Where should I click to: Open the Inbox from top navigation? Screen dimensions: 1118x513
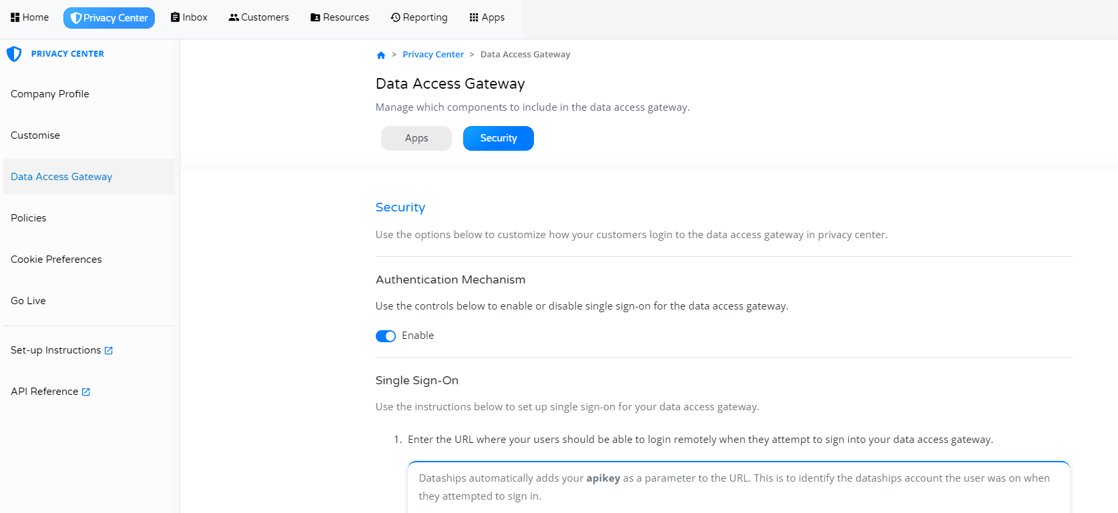coord(189,17)
